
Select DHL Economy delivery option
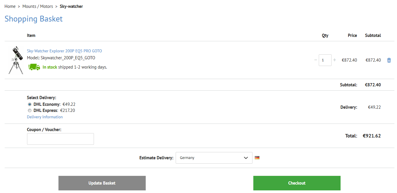30,104
